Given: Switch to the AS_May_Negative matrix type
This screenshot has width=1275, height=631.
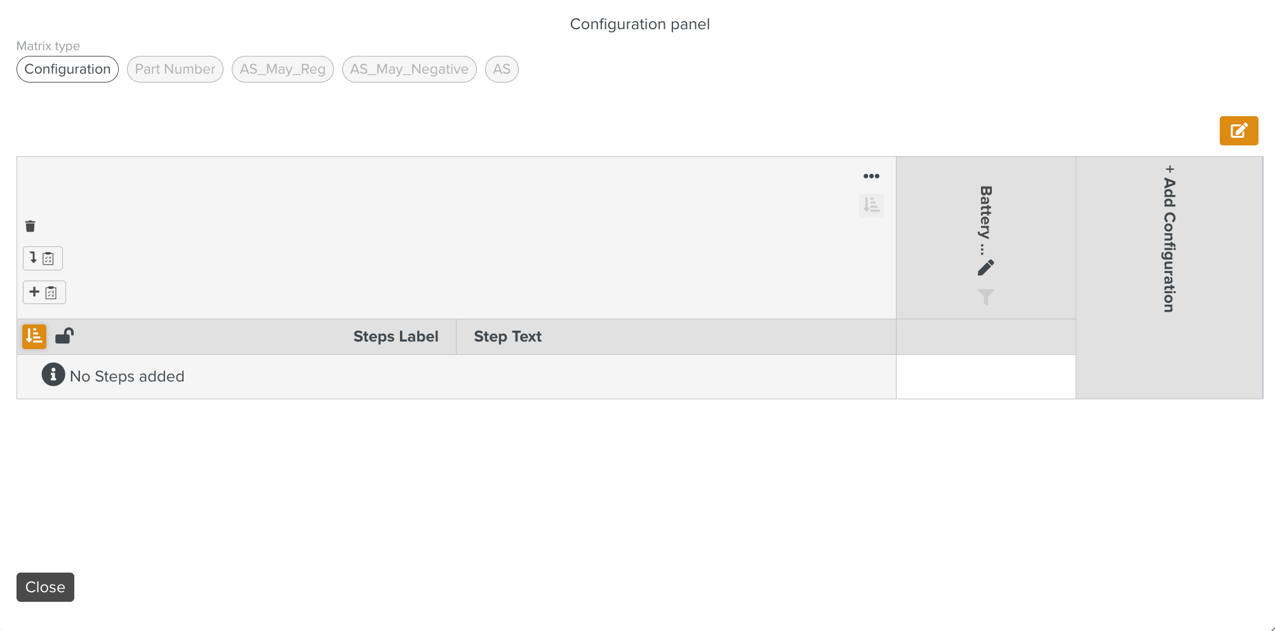Looking at the screenshot, I should [410, 69].
